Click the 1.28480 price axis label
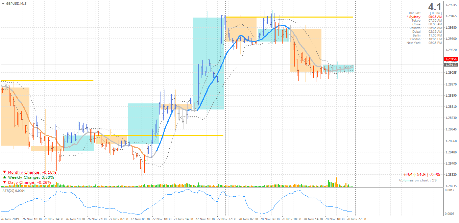The image size is (459, 223). 452,152
